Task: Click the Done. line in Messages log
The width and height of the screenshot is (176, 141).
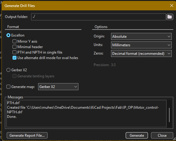Action: coord(12,117)
